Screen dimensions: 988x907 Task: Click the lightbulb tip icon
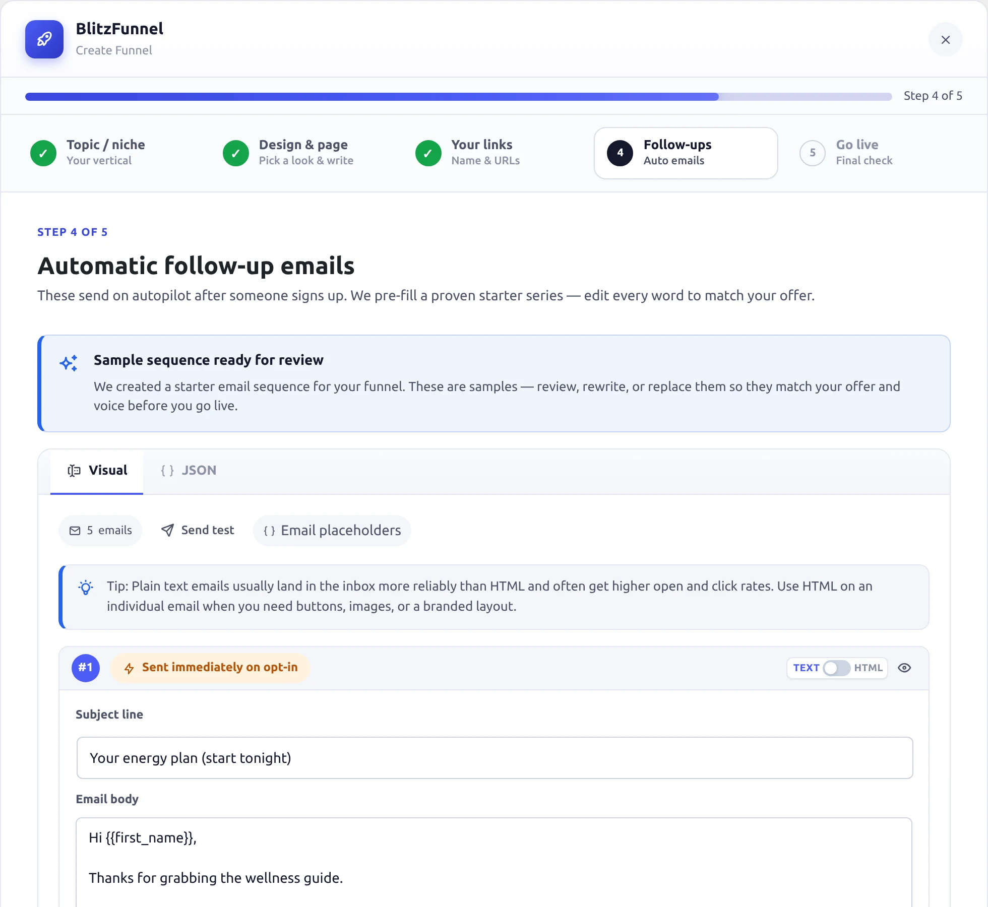(x=86, y=588)
